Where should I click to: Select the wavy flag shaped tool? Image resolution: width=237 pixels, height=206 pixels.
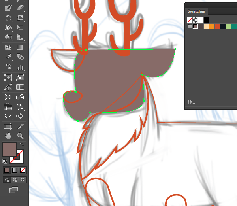point(20,97)
